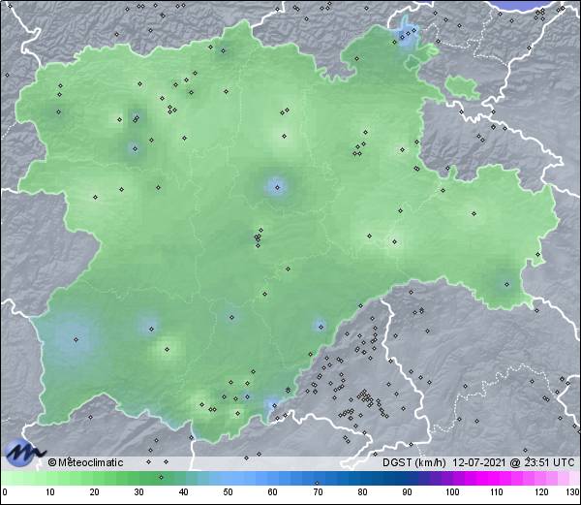This screenshot has height=505, width=581.
Task: Click the Meteoclimatic wave logo
Action: [24, 453]
